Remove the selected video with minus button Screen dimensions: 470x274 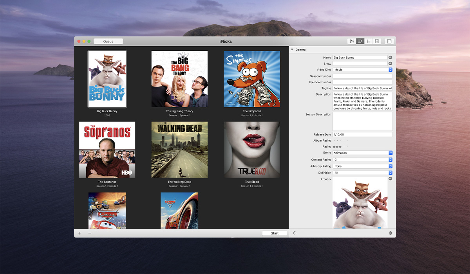click(90, 233)
